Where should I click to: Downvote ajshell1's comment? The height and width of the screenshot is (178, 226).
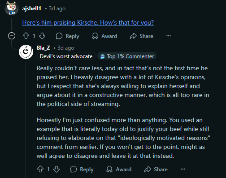(42, 36)
